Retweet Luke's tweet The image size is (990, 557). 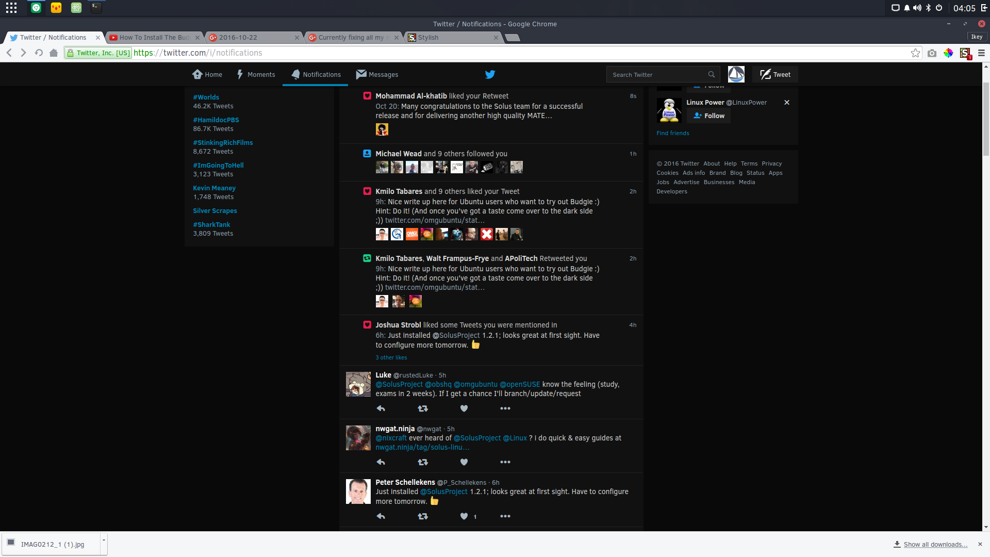(423, 408)
